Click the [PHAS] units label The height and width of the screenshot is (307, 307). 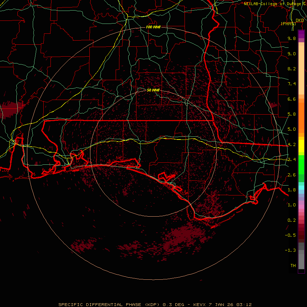point(288,24)
